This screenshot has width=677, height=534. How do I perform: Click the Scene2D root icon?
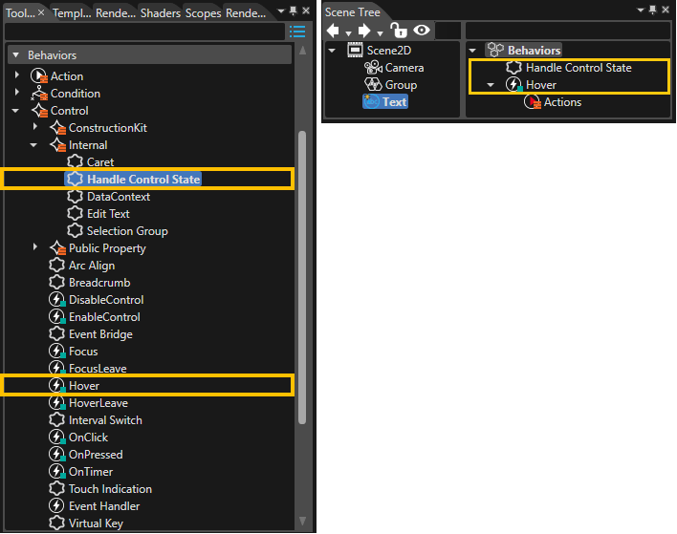355,51
